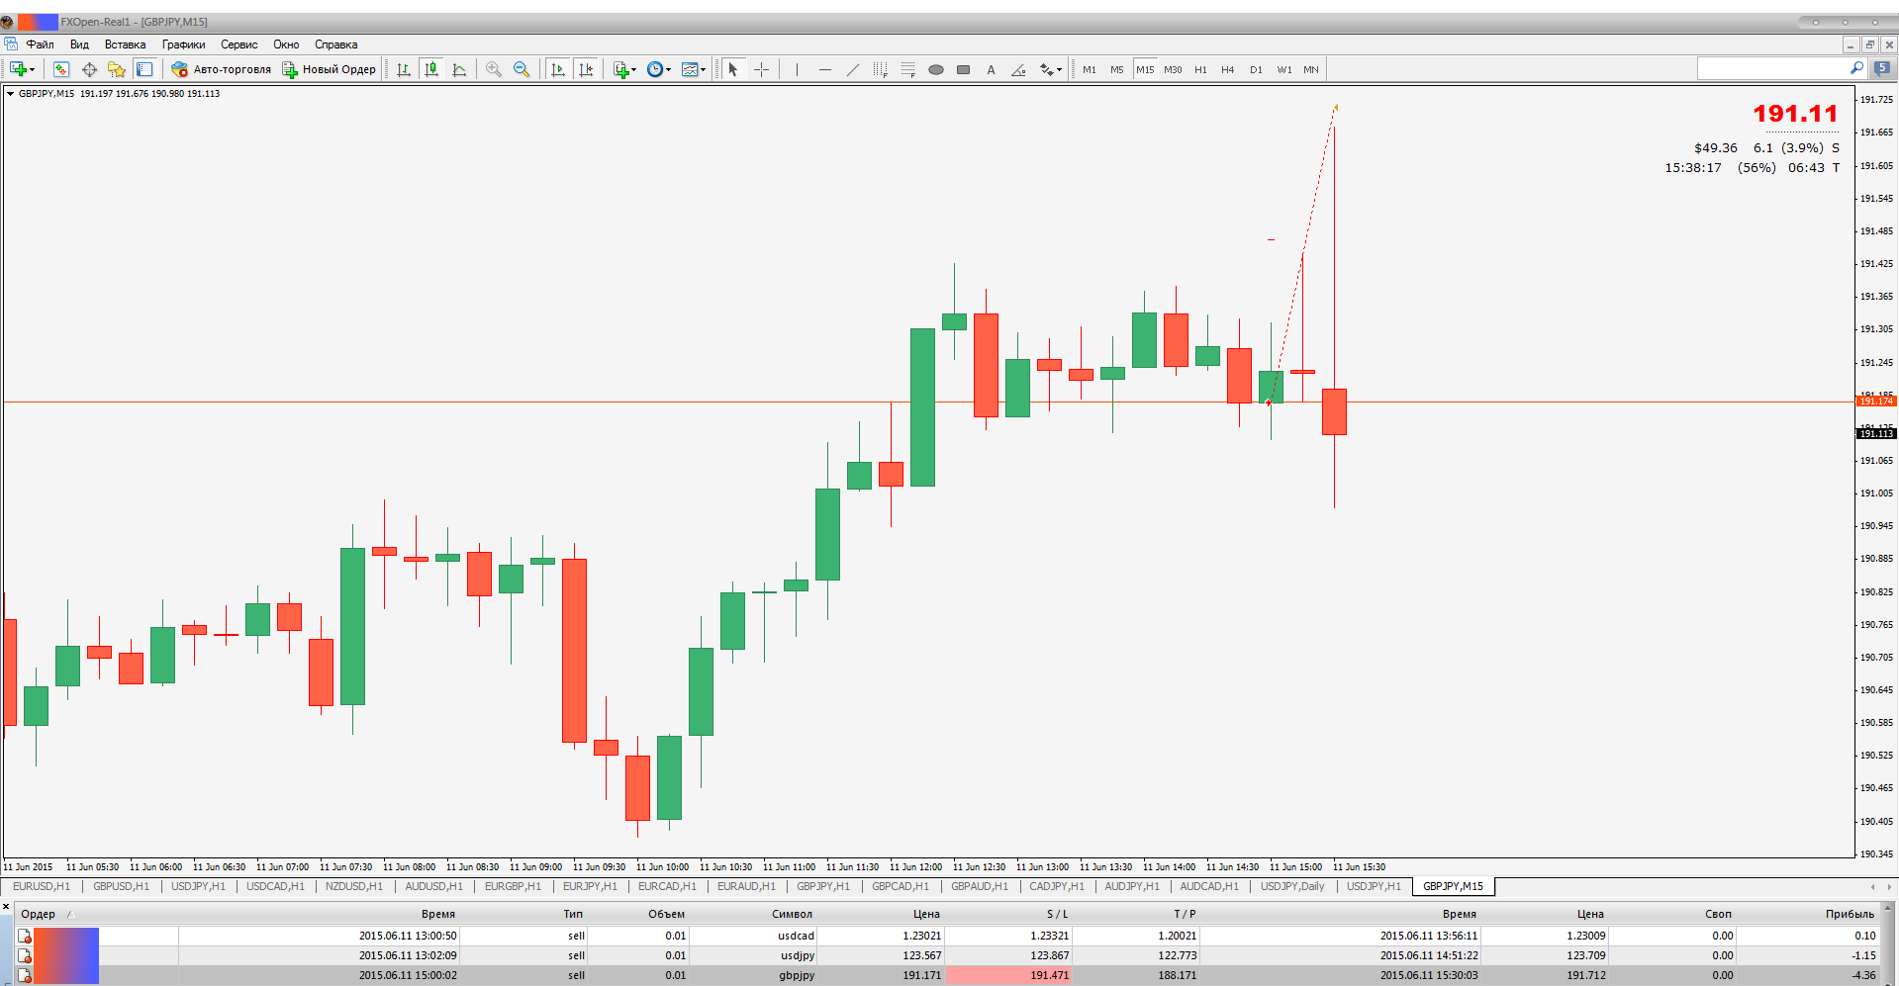Enable the M15 timeframe button
This screenshot has width=1899, height=986.
point(1145,69)
